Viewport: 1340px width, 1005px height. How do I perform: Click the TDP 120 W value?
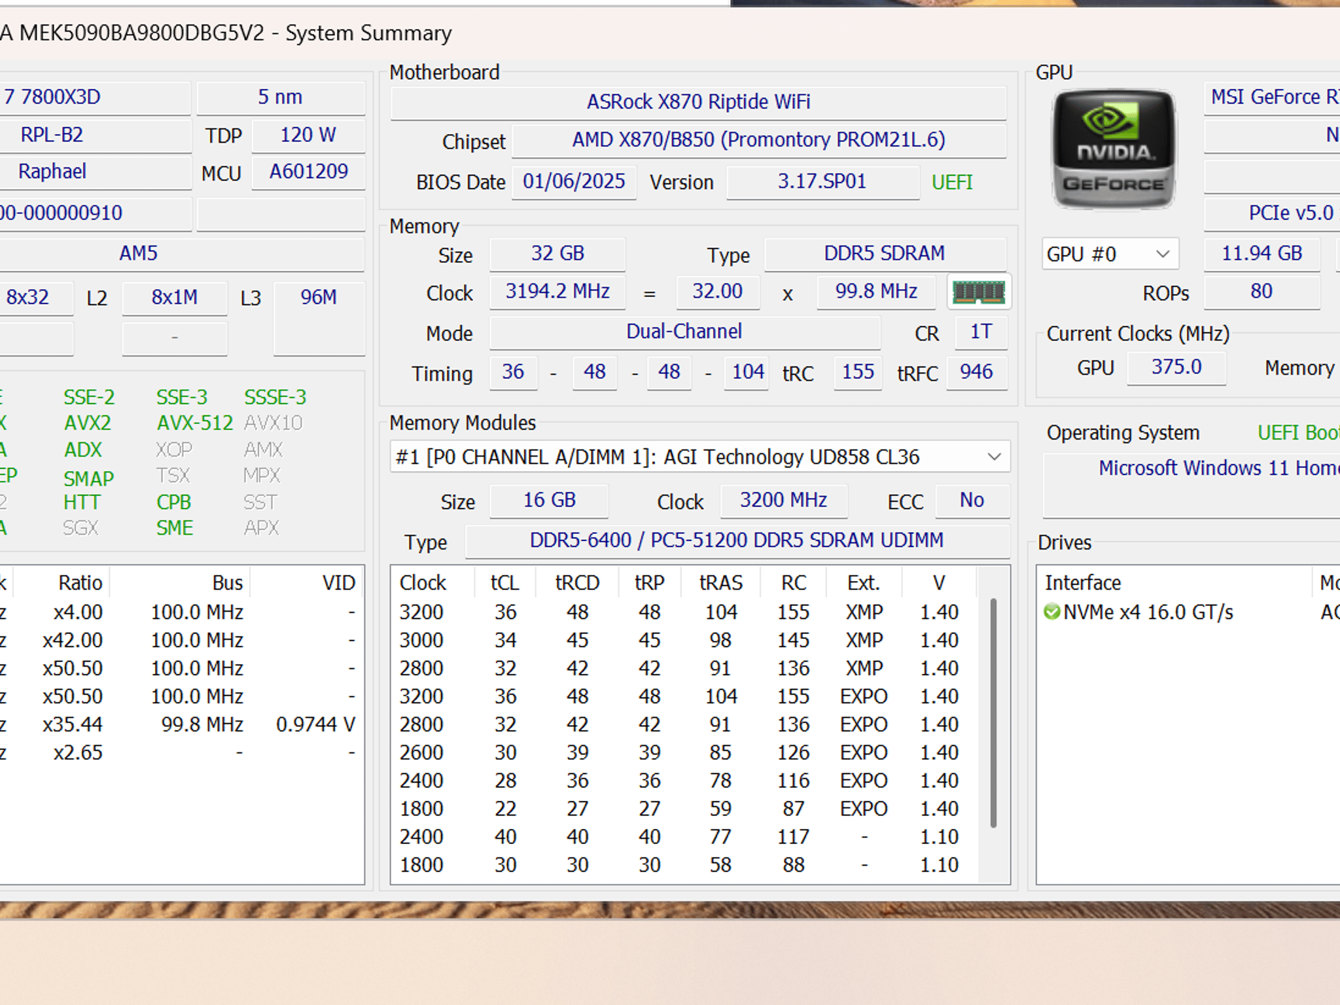coord(308,135)
